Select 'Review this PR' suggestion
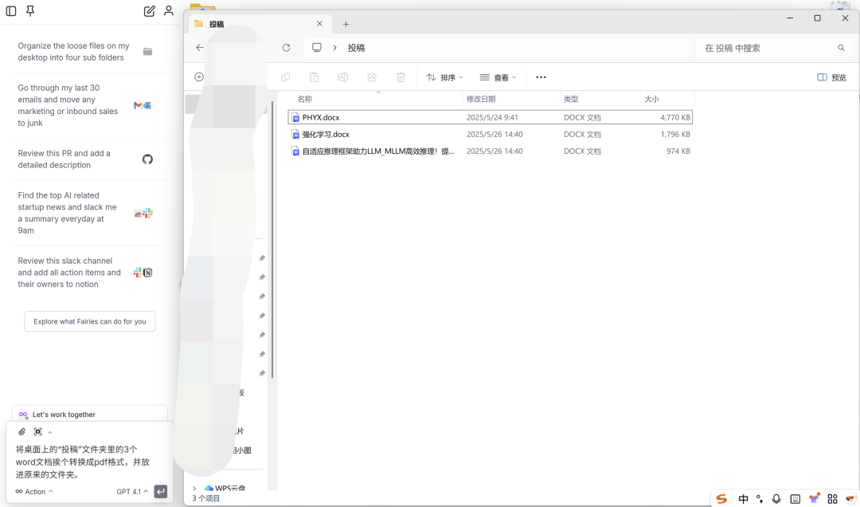860x507 pixels. [89, 159]
